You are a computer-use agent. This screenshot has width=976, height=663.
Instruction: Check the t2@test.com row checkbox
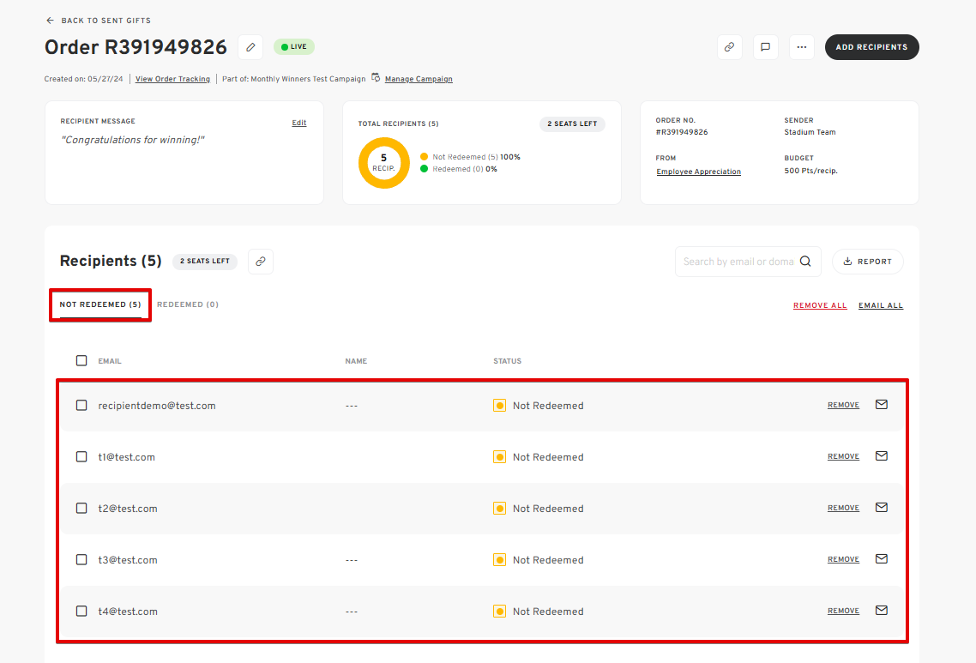pos(81,509)
